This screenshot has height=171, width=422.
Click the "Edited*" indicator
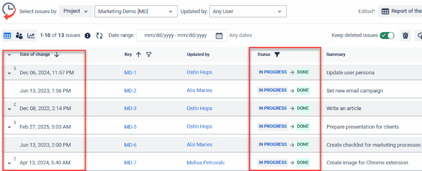[367, 11]
